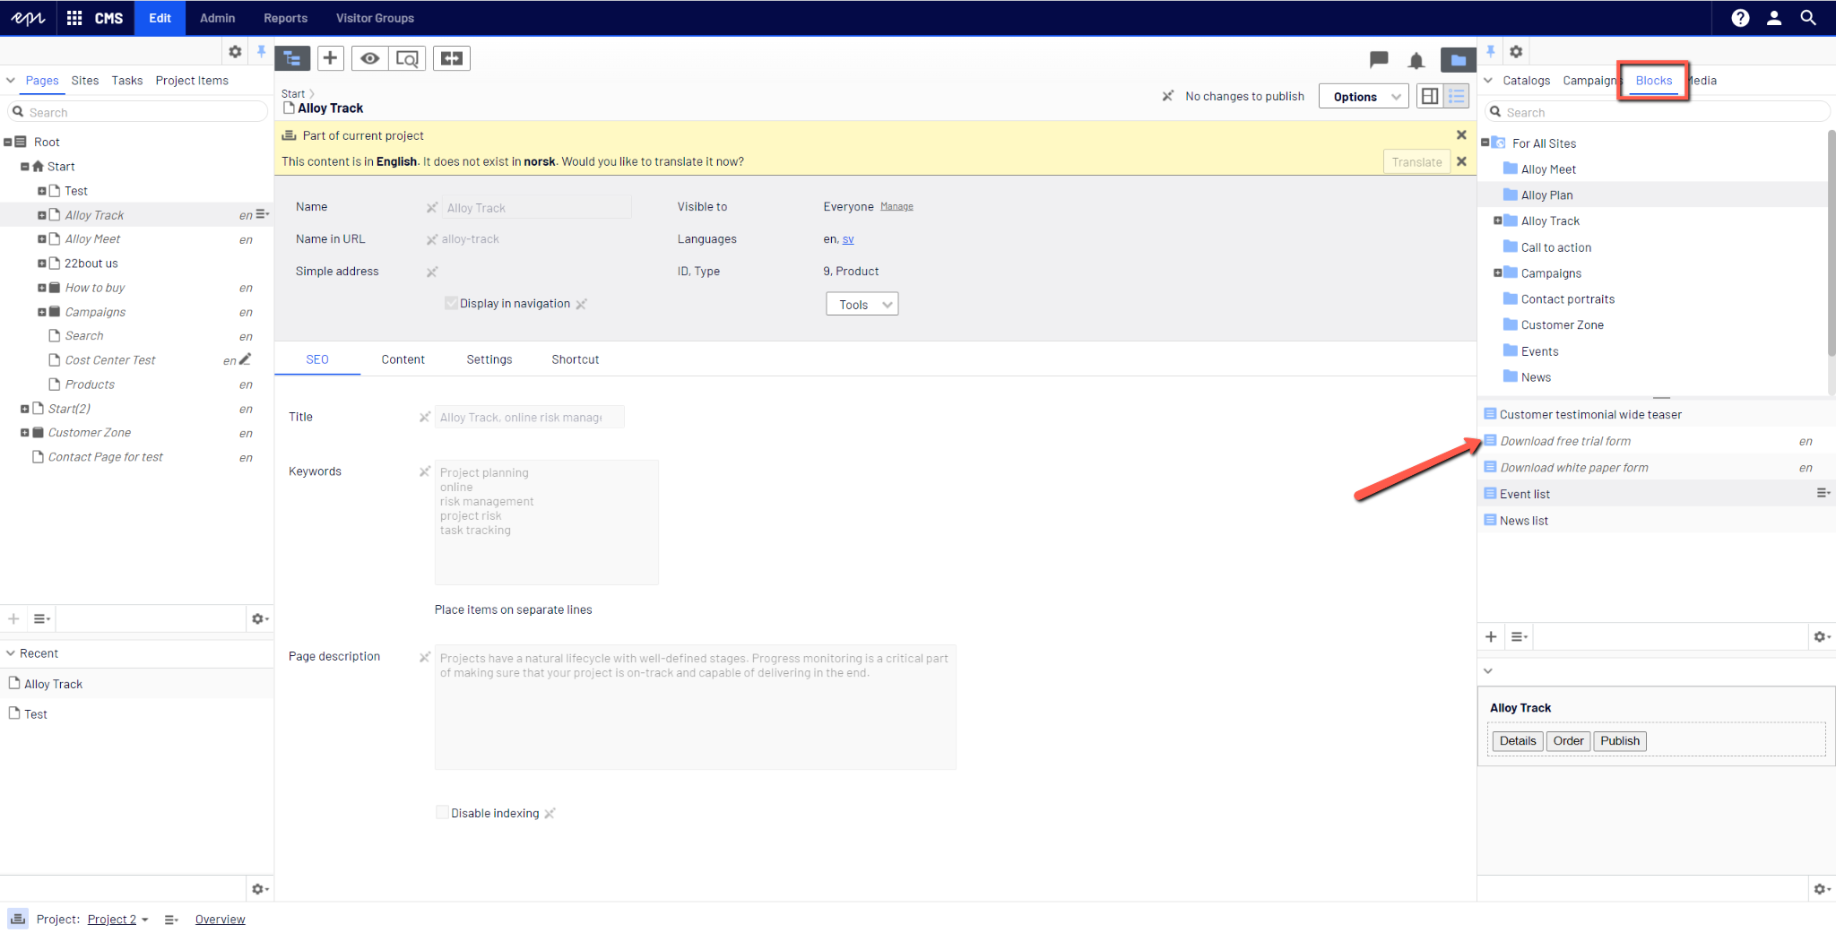The image size is (1836, 933).
Task: Switch to the Admin menu
Action: tap(217, 18)
